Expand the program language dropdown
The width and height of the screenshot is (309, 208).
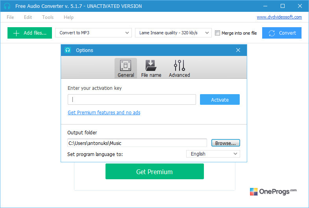(213, 154)
